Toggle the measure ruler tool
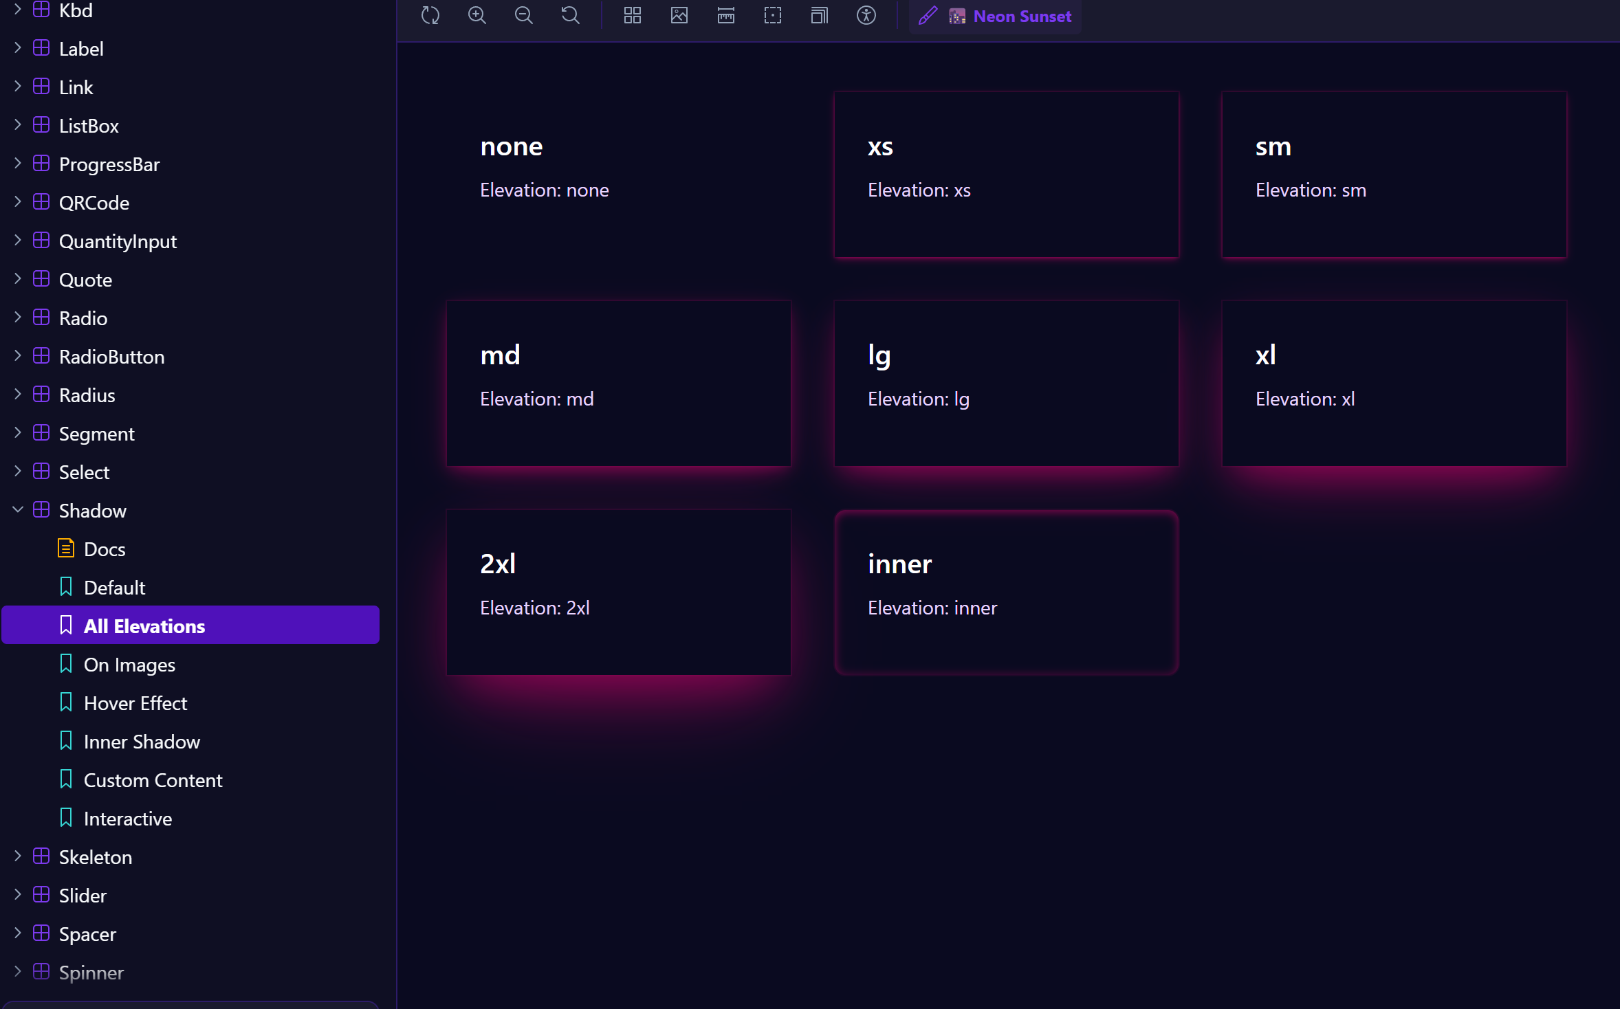The width and height of the screenshot is (1620, 1009). pyautogui.click(x=726, y=15)
